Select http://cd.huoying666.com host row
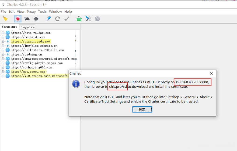The height and width of the screenshot is (151, 237). point(32,67)
